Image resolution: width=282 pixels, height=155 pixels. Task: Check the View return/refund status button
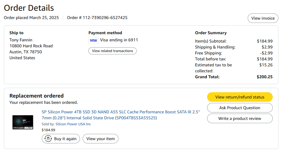pos(240,97)
